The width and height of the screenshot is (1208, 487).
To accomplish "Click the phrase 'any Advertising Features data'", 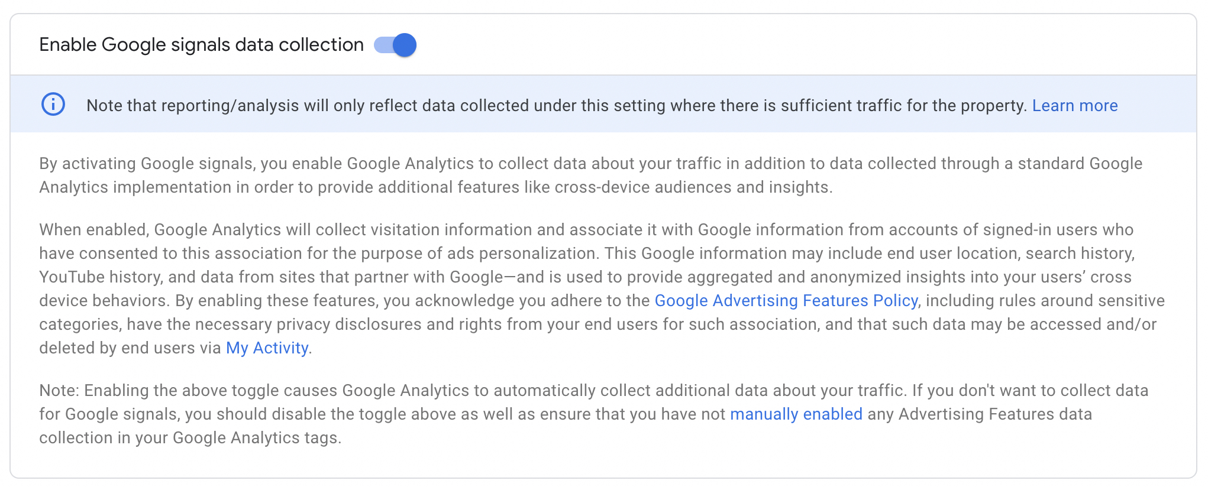I will [x=980, y=414].
